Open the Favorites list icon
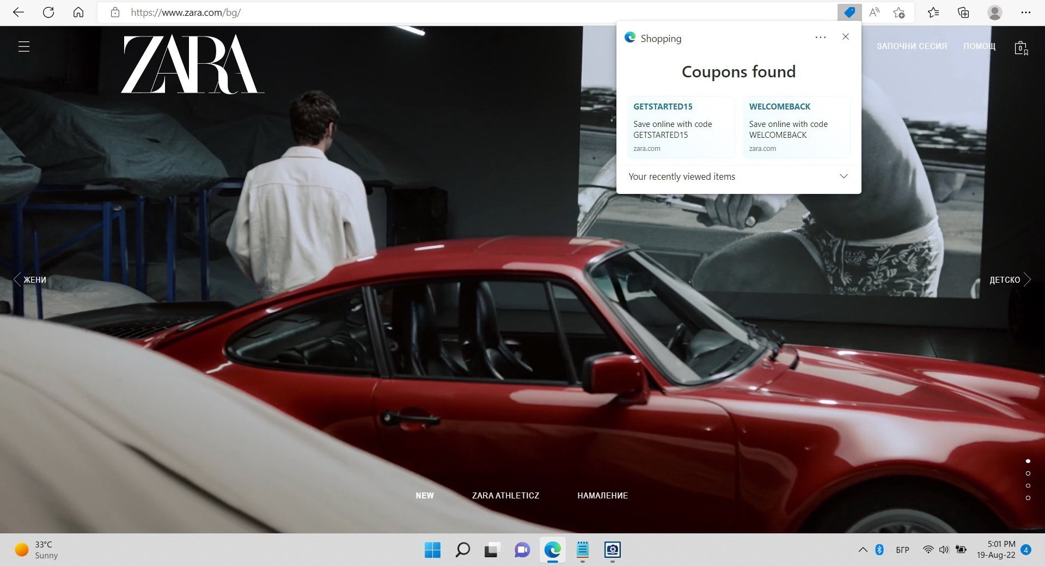1045x566 pixels. [933, 13]
